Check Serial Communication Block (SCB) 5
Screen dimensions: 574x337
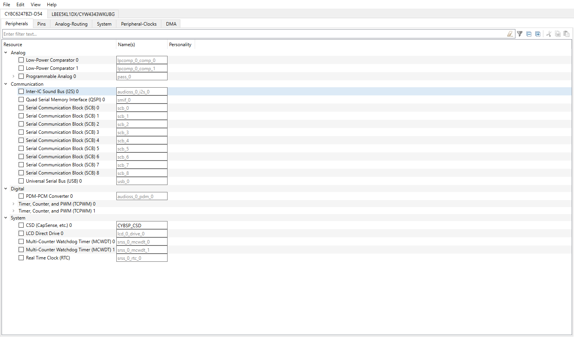pos(21,149)
